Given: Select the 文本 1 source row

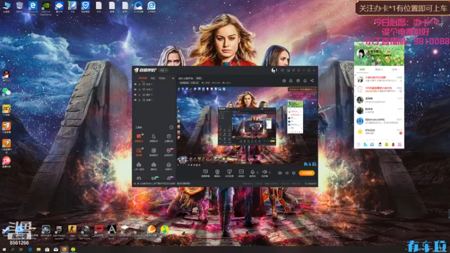Looking at the screenshot, I should tap(154, 84).
